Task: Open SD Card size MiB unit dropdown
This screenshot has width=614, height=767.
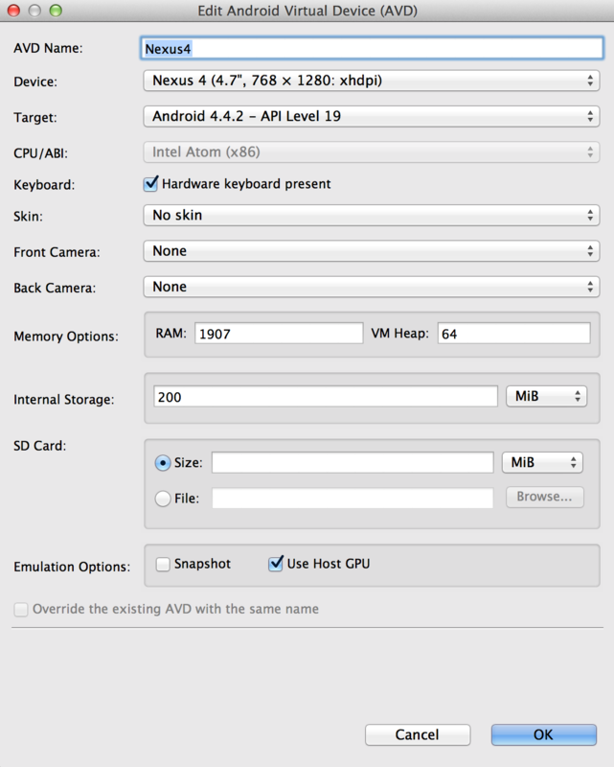Action: [542, 463]
